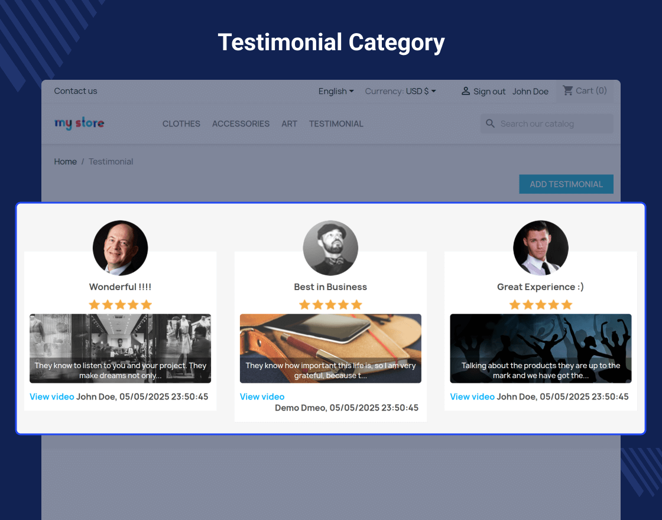The height and width of the screenshot is (520, 662).
Task: Click the user account icon beside Sign out
Action: click(466, 91)
